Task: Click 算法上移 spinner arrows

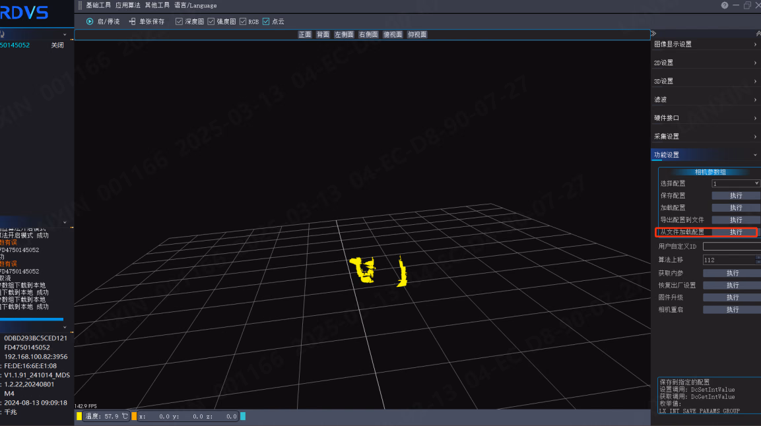Action: (758, 260)
